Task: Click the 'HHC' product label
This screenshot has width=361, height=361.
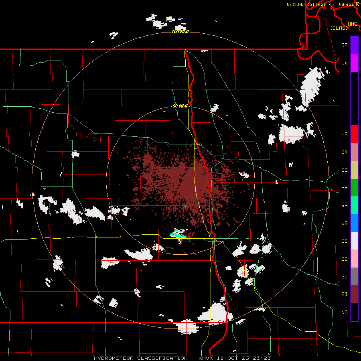Action: point(353,24)
